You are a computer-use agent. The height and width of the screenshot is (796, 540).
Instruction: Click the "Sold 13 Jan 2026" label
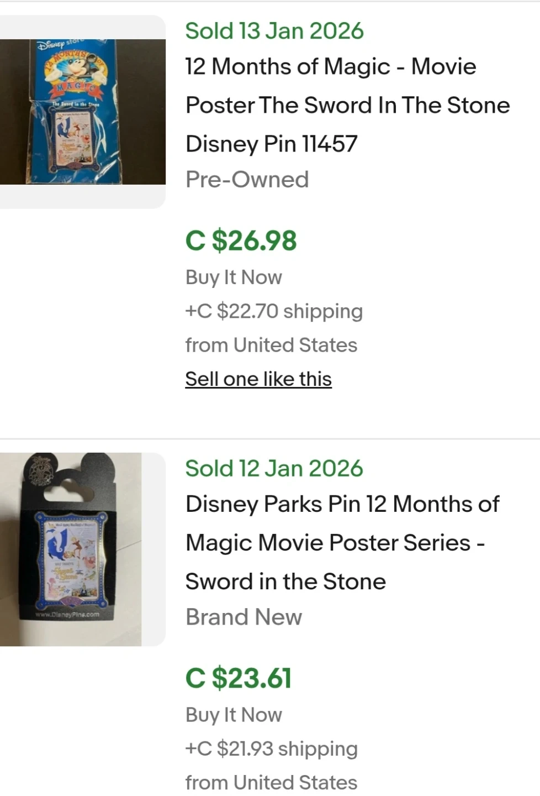pos(274,31)
